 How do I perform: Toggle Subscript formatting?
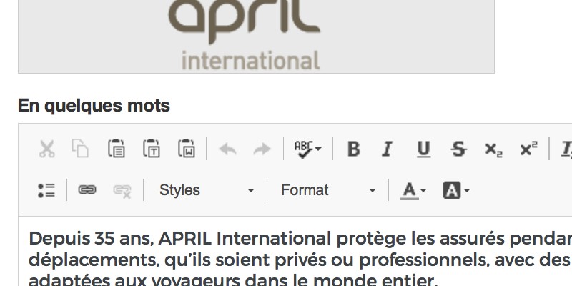493,150
